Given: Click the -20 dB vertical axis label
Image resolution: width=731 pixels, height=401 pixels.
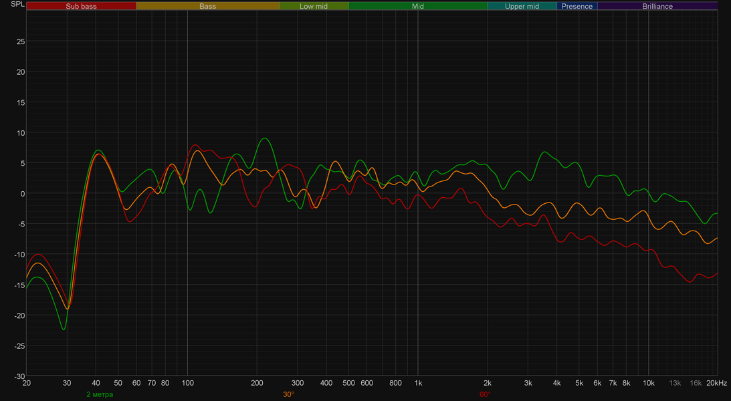Looking at the screenshot, I should [19, 315].
